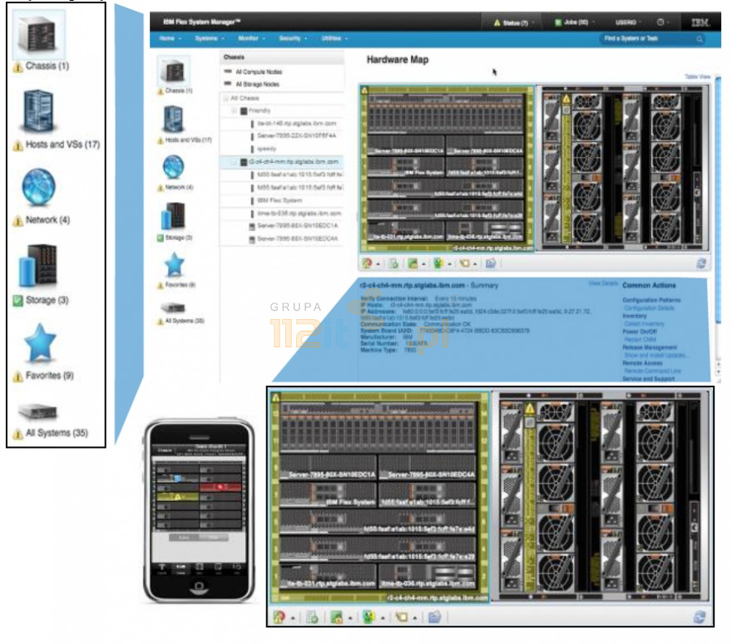Screen dimensions: 732x644
Task: Collapse the Friendly chassis tree node
Action: pyautogui.click(x=235, y=111)
